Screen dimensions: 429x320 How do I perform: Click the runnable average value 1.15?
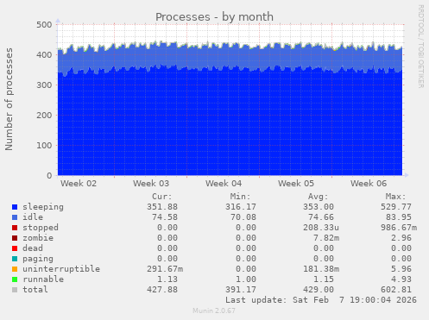[324, 279]
